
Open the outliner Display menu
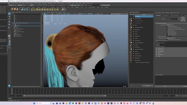(13, 12)
